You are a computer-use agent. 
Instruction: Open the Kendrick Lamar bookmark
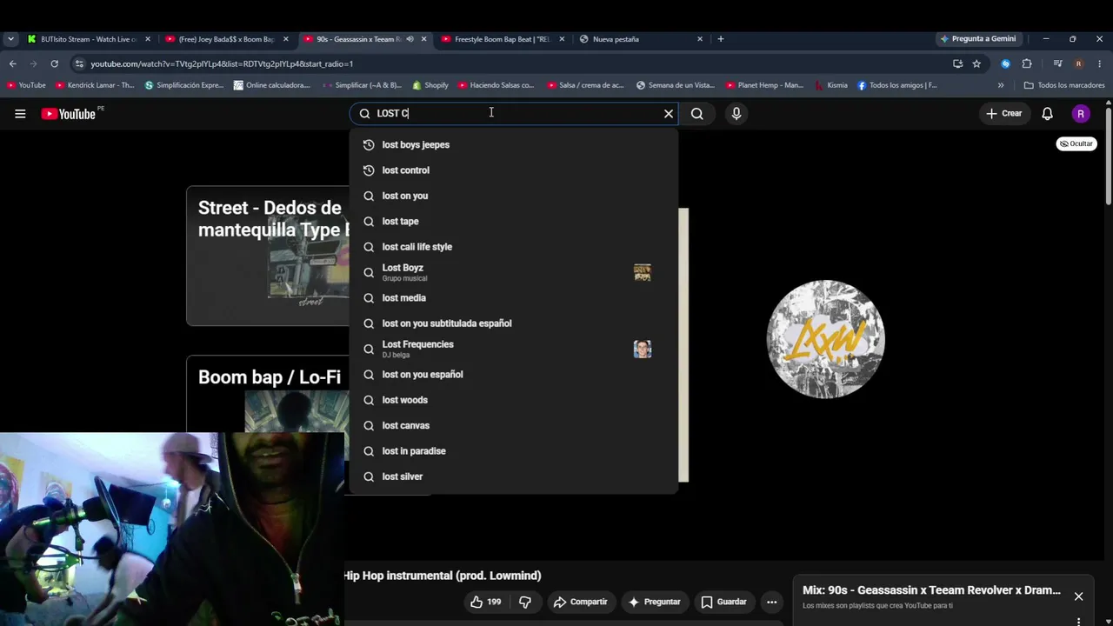pyautogui.click(x=95, y=85)
